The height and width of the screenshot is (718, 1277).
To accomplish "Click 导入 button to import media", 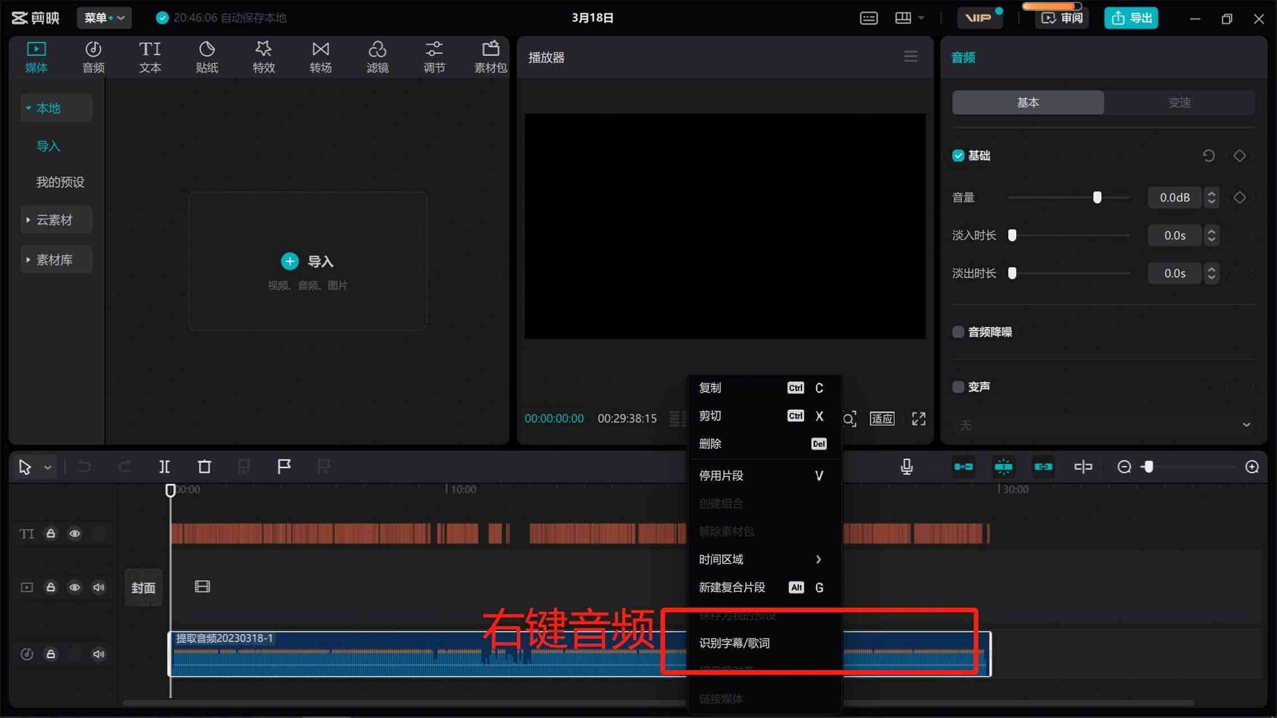I will click(308, 260).
